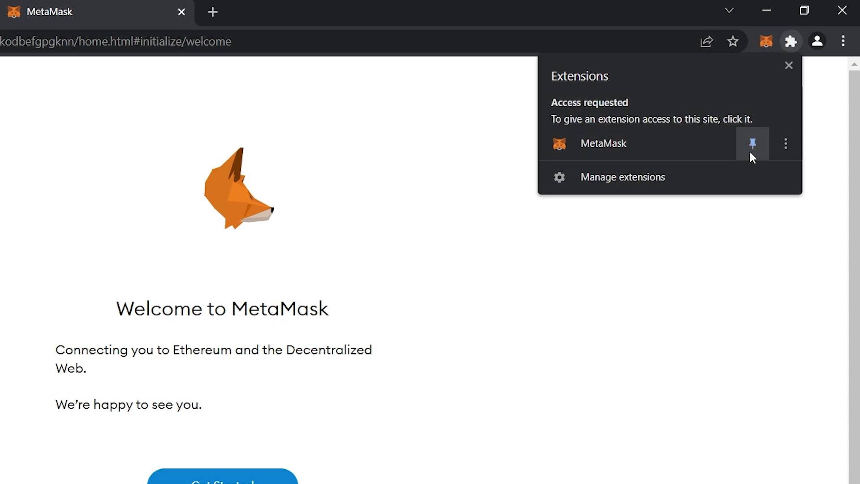Image resolution: width=860 pixels, height=484 pixels.
Task: Open Manage extensions
Action: point(623,177)
